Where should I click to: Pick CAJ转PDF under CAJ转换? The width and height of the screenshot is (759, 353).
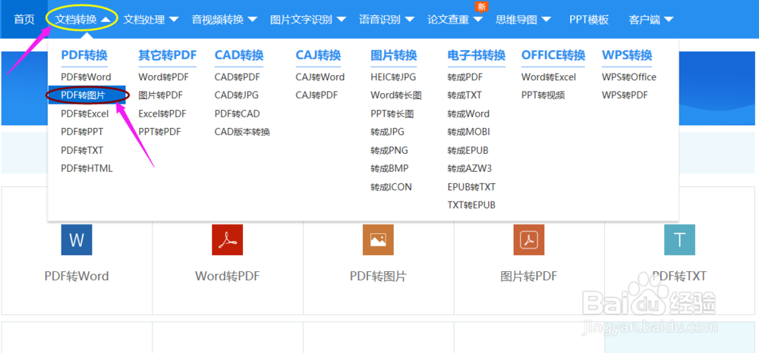click(317, 95)
